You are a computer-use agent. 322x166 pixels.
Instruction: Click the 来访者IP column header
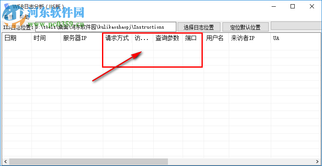[250, 38]
